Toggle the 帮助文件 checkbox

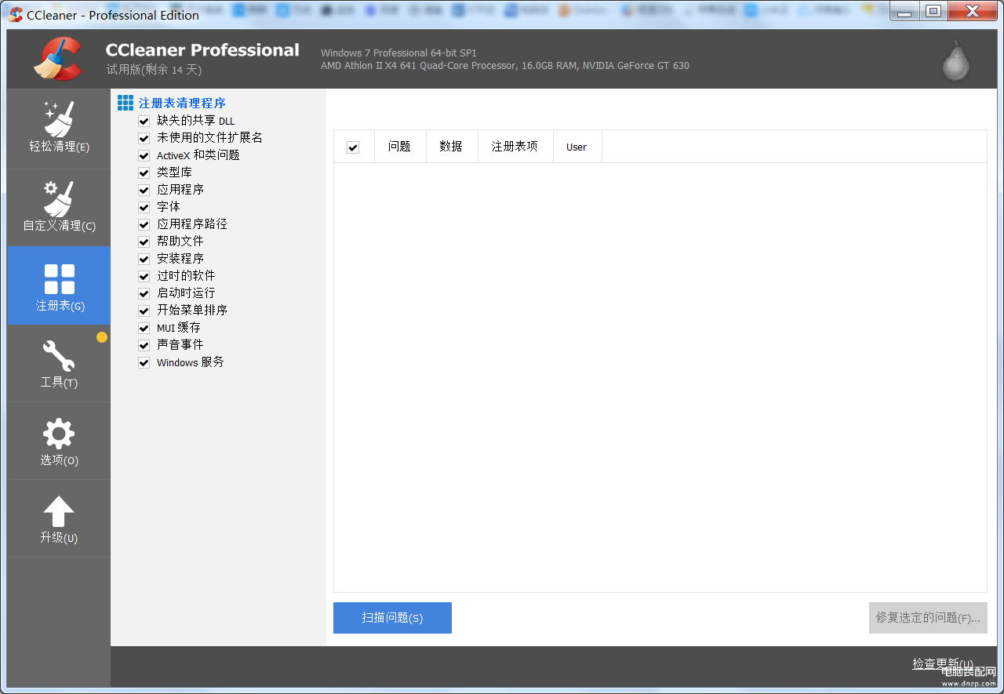coord(144,242)
